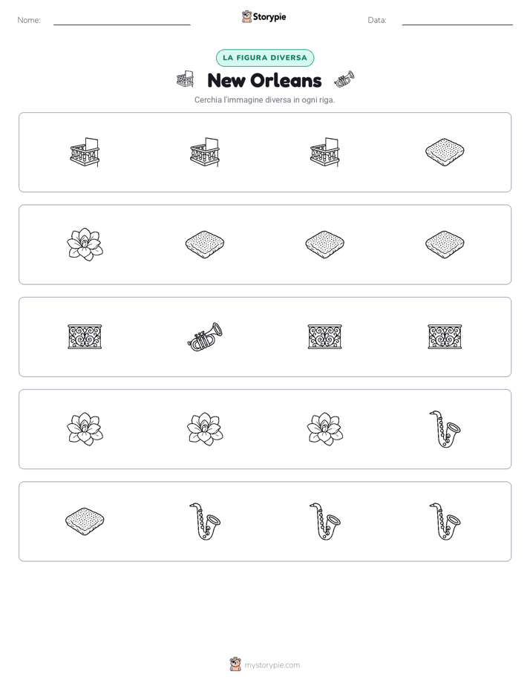Select the first iron railing in row three
The height and width of the screenshot is (686, 530).
[x=85, y=337]
